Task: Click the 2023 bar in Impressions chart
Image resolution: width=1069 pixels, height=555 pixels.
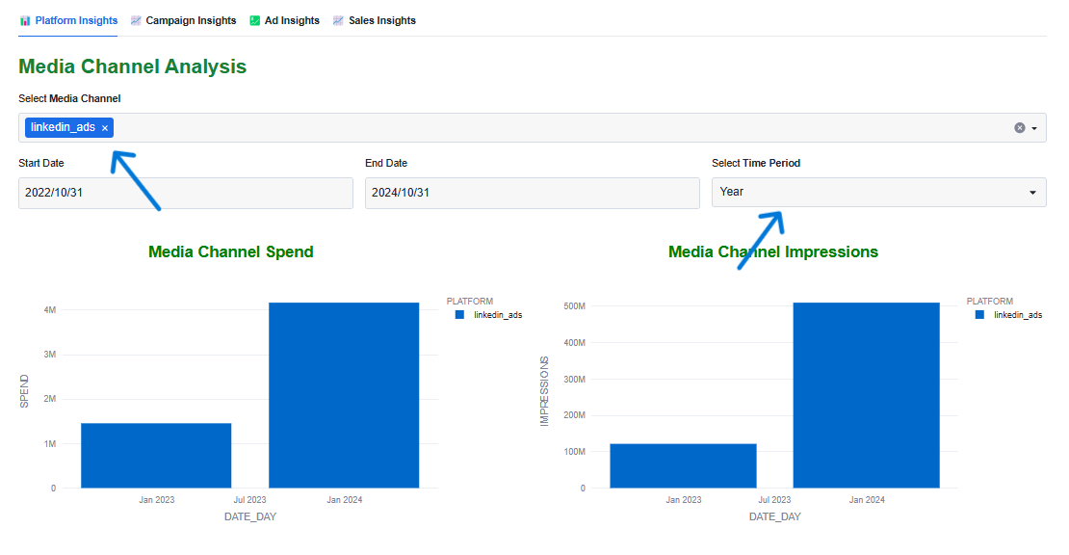Action: pos(683,465)
